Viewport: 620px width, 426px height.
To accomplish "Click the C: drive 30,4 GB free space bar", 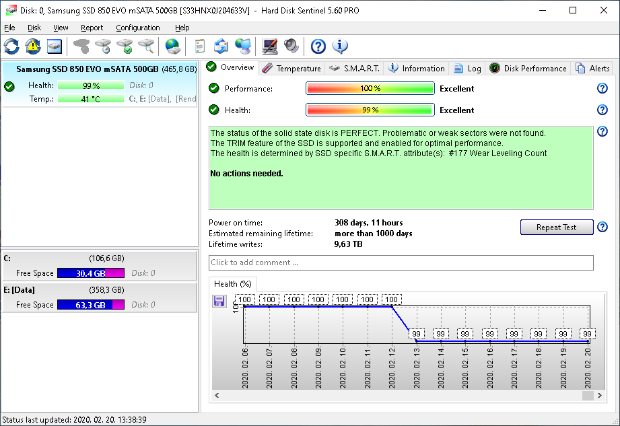I will [91, 273].
